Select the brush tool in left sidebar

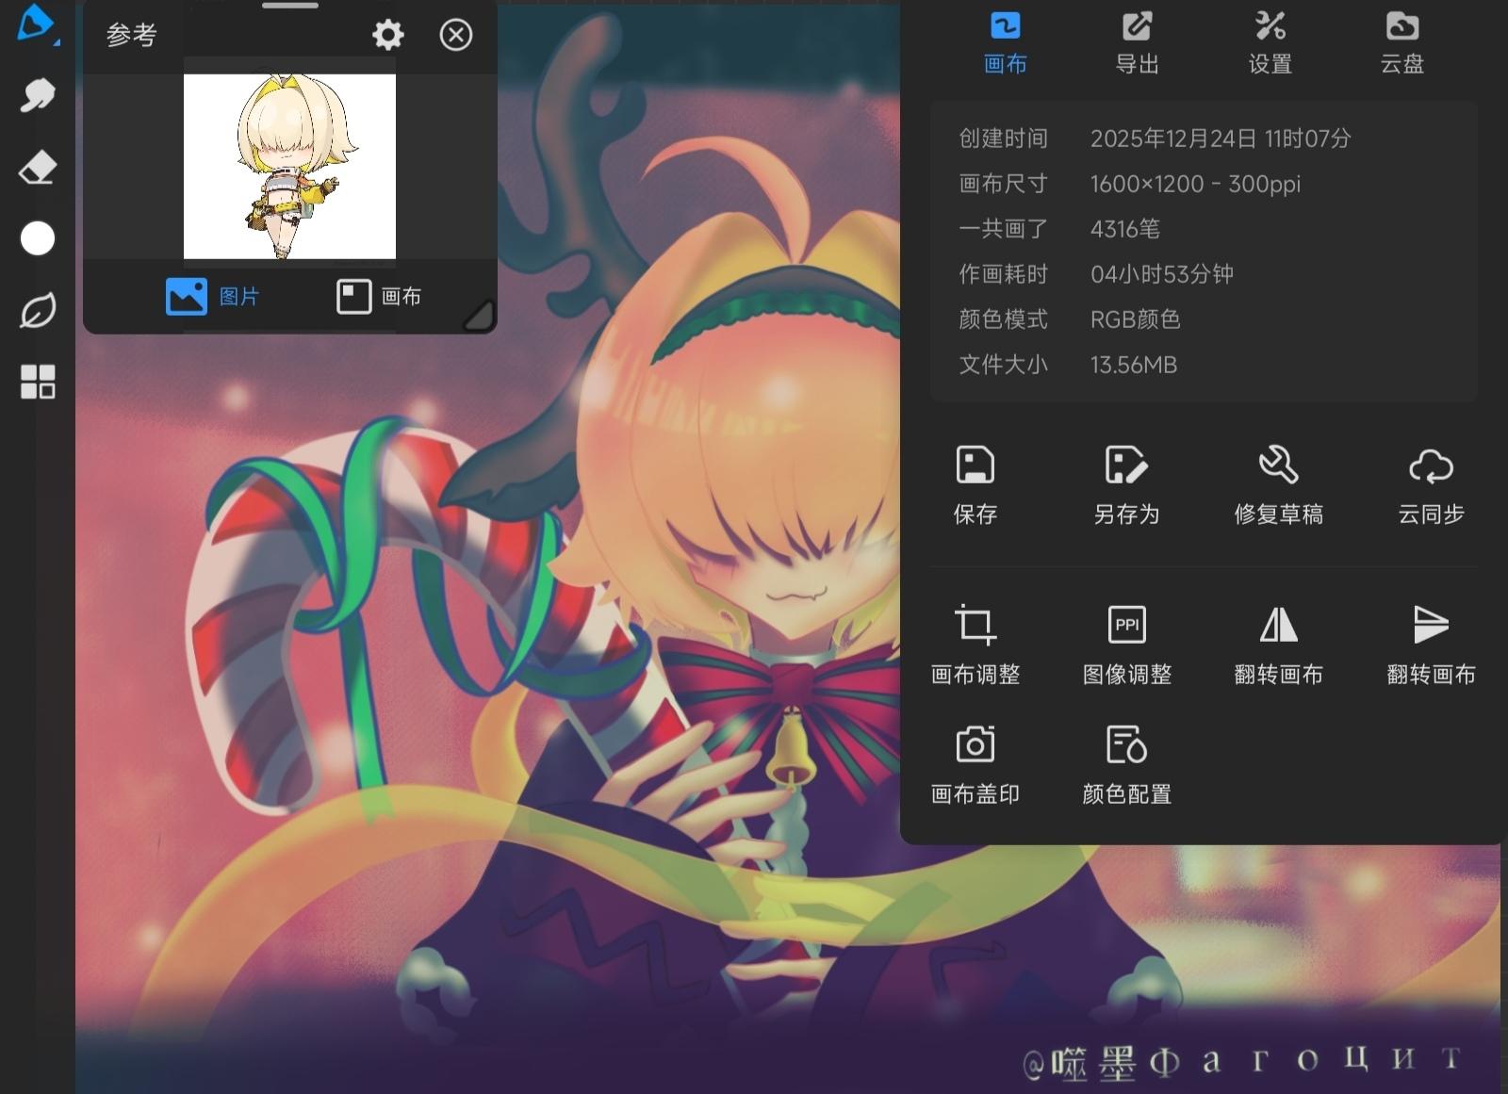[38, 95]
